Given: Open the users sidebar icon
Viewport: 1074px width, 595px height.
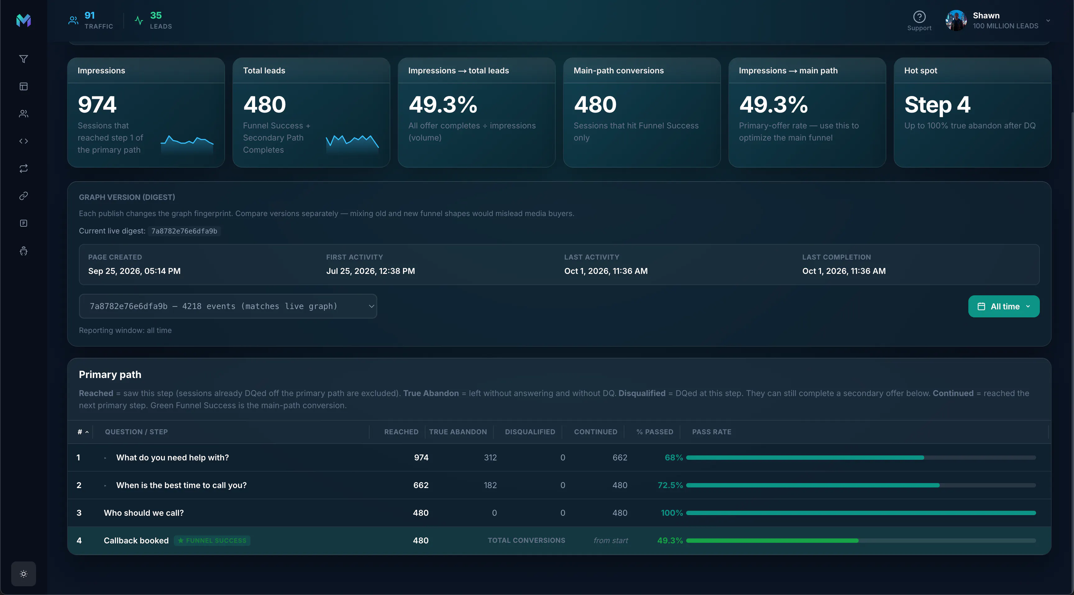Looking at the screenshot, I should pos(24,113).
